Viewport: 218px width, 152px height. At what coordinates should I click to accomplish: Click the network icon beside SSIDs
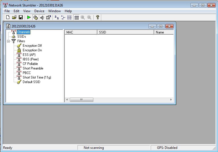[x=14, y=37]
